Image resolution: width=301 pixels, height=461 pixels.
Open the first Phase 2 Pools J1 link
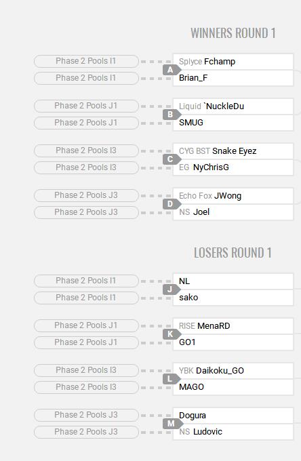coord(86,106)
